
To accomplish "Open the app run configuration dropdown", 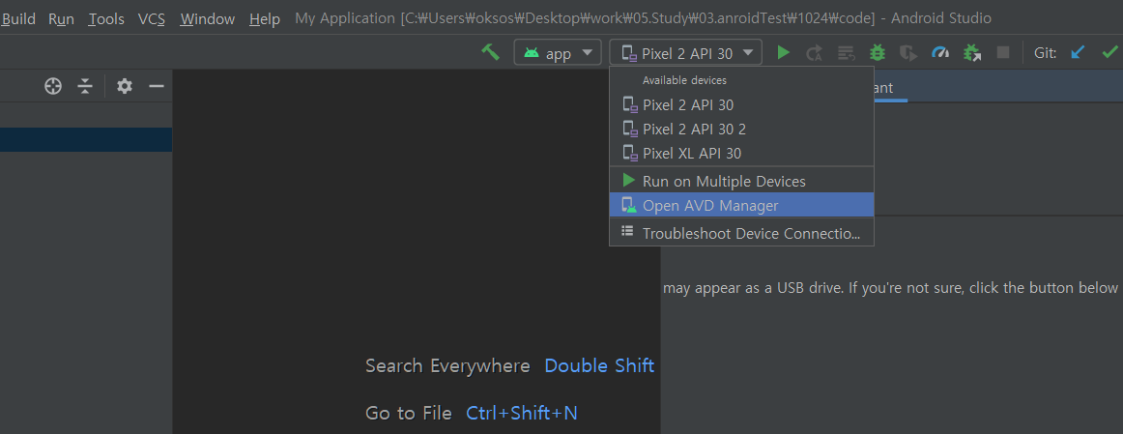I will [x=558, y=52].
